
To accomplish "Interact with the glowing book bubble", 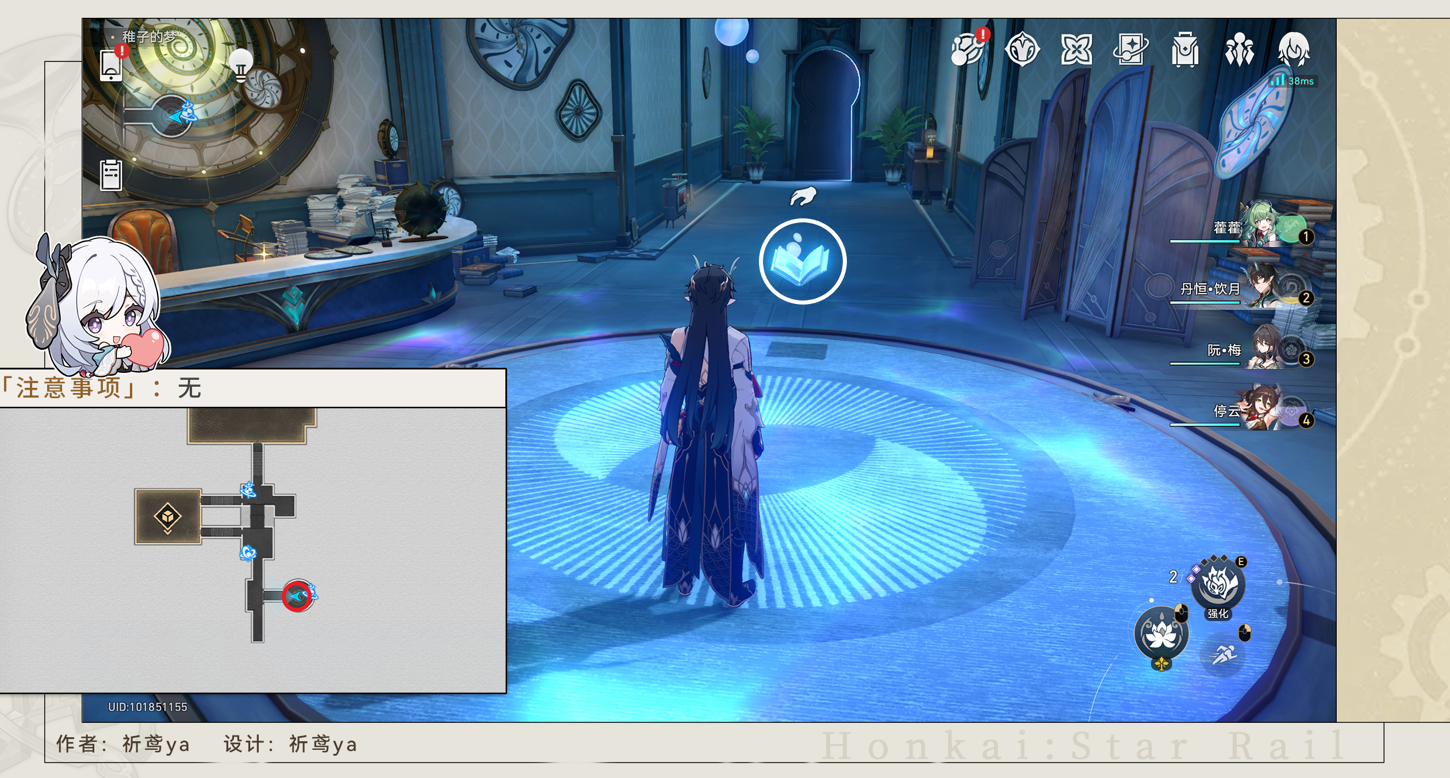I will (x=802, y=261).
